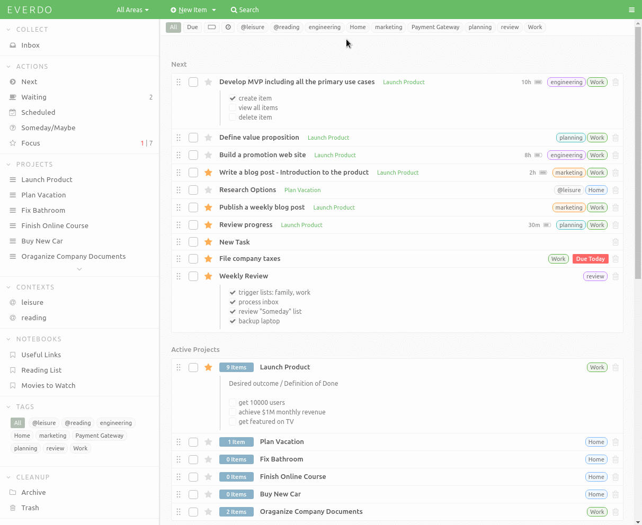Delete "New Task" using its trash icon
Image resolution: width=642 pixels, height=525 pixels.
tap(615, 242)
